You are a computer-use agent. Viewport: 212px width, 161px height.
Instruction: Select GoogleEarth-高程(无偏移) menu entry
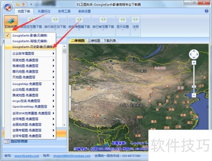pos(30,41)
